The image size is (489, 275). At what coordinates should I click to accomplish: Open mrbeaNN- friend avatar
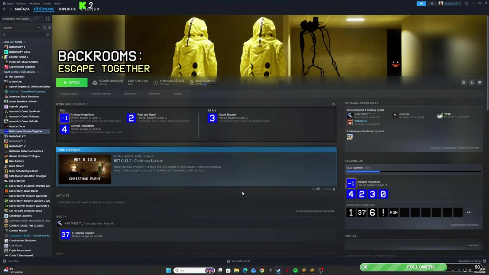coord(350,122)
